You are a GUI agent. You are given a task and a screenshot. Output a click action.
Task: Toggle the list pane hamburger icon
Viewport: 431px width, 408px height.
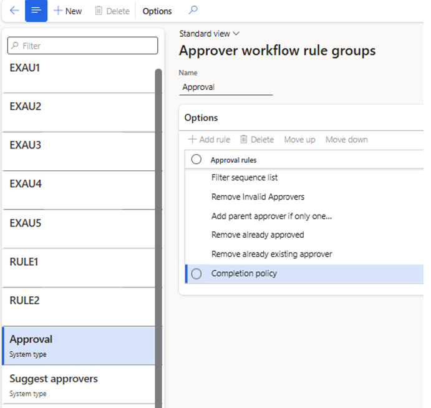click(x=36, y=11)
